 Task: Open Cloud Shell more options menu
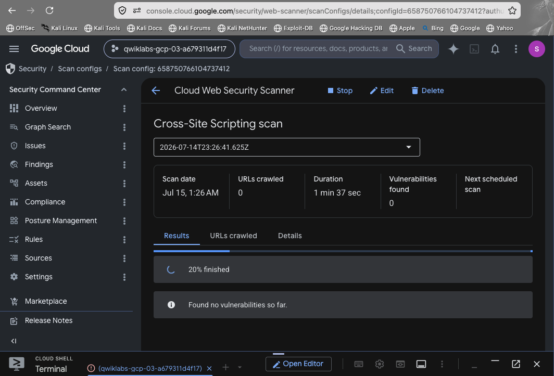click(x=442, y=364)
